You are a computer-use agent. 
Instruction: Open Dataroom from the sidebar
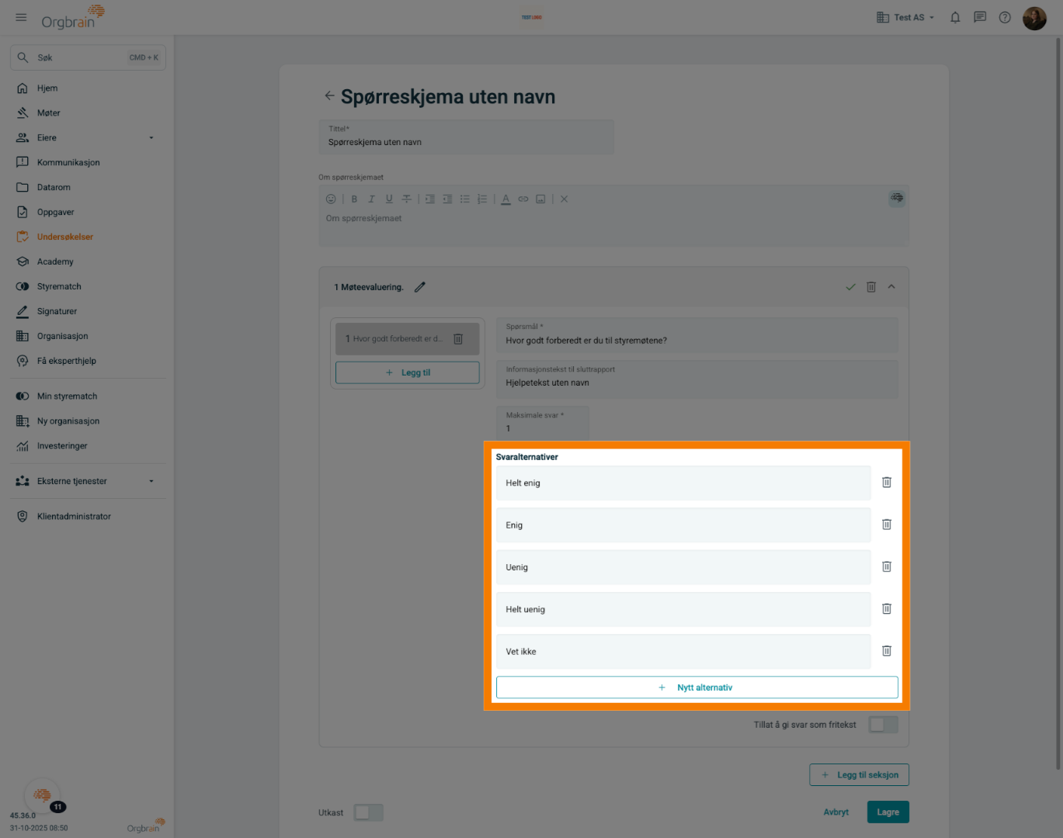(x=54, y=188)
